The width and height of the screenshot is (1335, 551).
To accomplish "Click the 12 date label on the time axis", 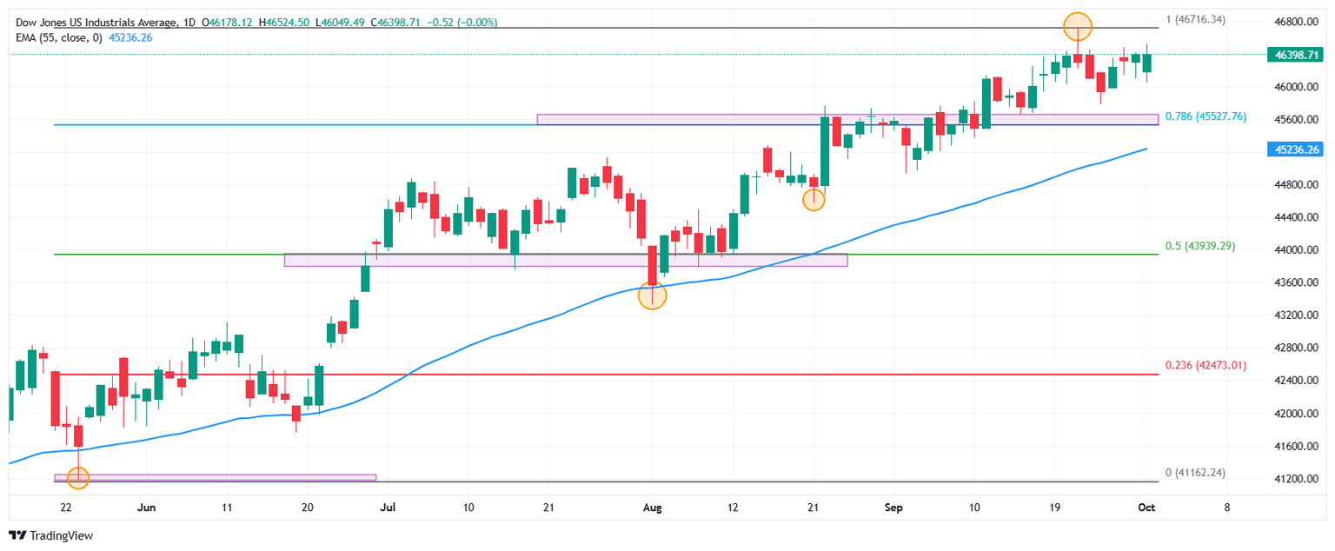I will pyautogui.click(x=733, y=506).
